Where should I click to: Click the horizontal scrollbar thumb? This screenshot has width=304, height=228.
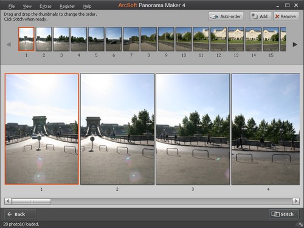[32, 201]
